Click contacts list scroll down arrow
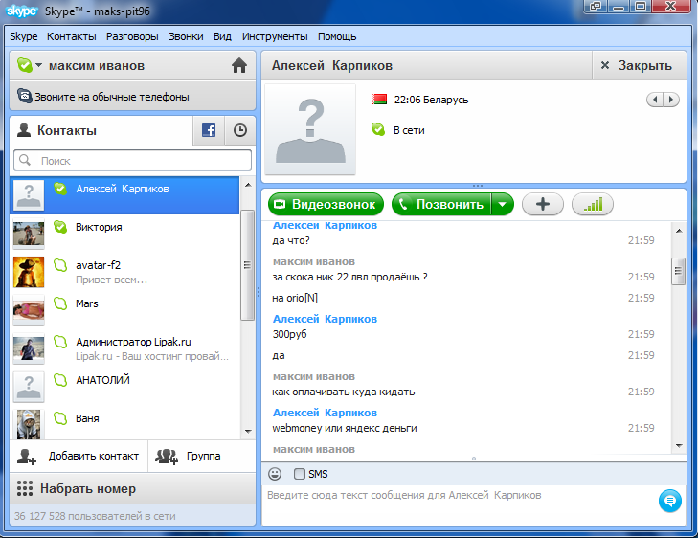The width and height of the screenshot is (698, 538). coord(248,431)
